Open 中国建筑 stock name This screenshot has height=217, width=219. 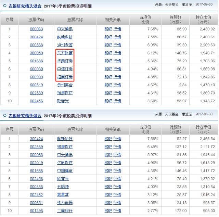click(65, 171)
